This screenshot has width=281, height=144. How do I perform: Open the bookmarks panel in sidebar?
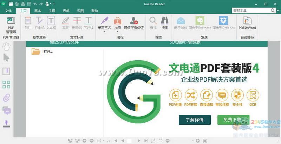6,71
